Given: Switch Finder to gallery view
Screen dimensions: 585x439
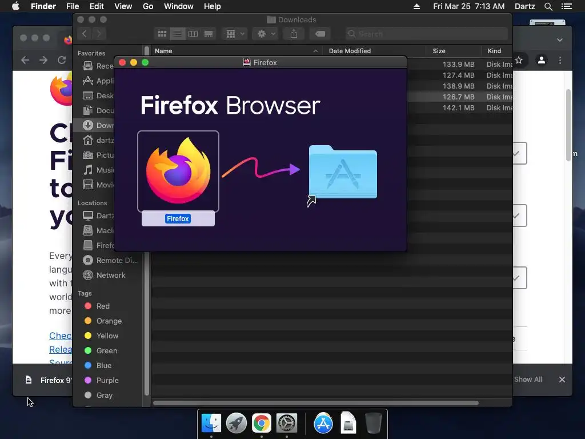Looking at the screenshot, I should coord(209,34).
